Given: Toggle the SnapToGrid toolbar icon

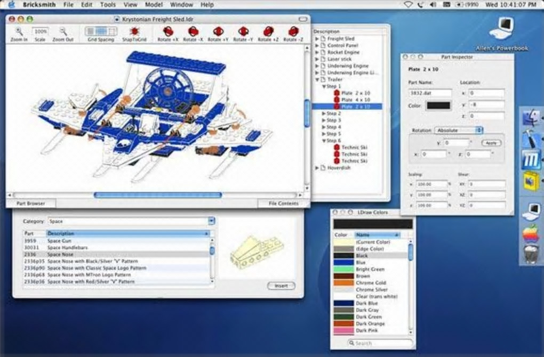Looking at the screenshot, I should pyautogui.click(x=134, y=31).
